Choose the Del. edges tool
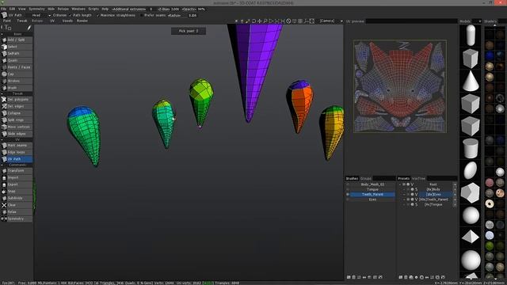Viewport: 507px width, 285px height. (x=17, y=106)
